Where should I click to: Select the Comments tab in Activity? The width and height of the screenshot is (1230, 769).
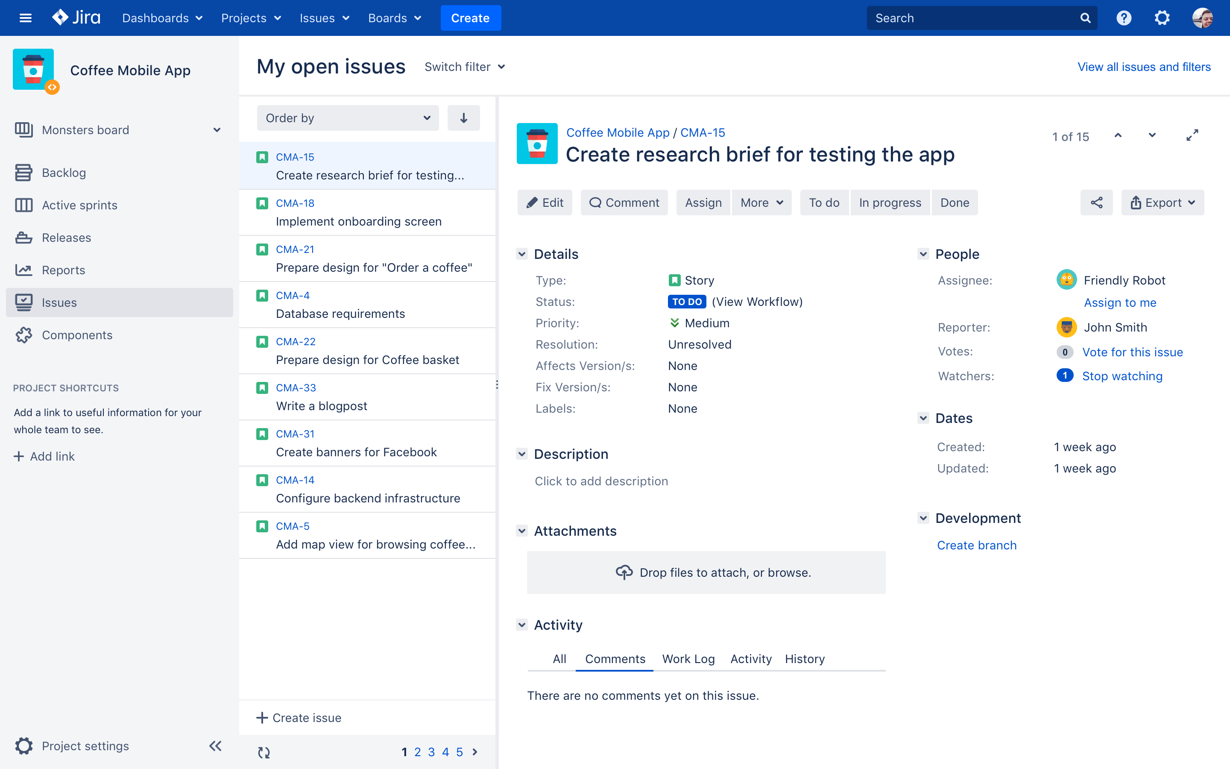(615, 658)
